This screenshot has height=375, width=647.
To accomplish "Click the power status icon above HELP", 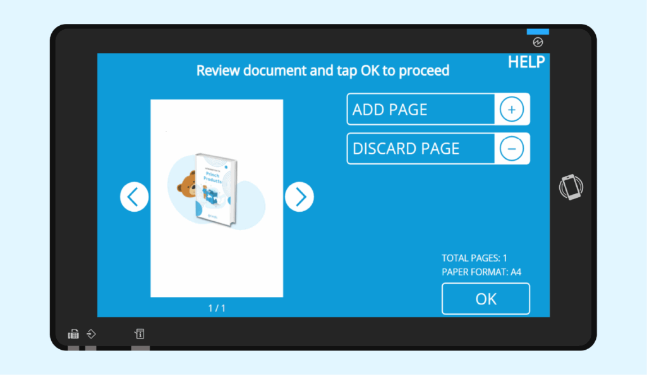I will pos(538,42).
